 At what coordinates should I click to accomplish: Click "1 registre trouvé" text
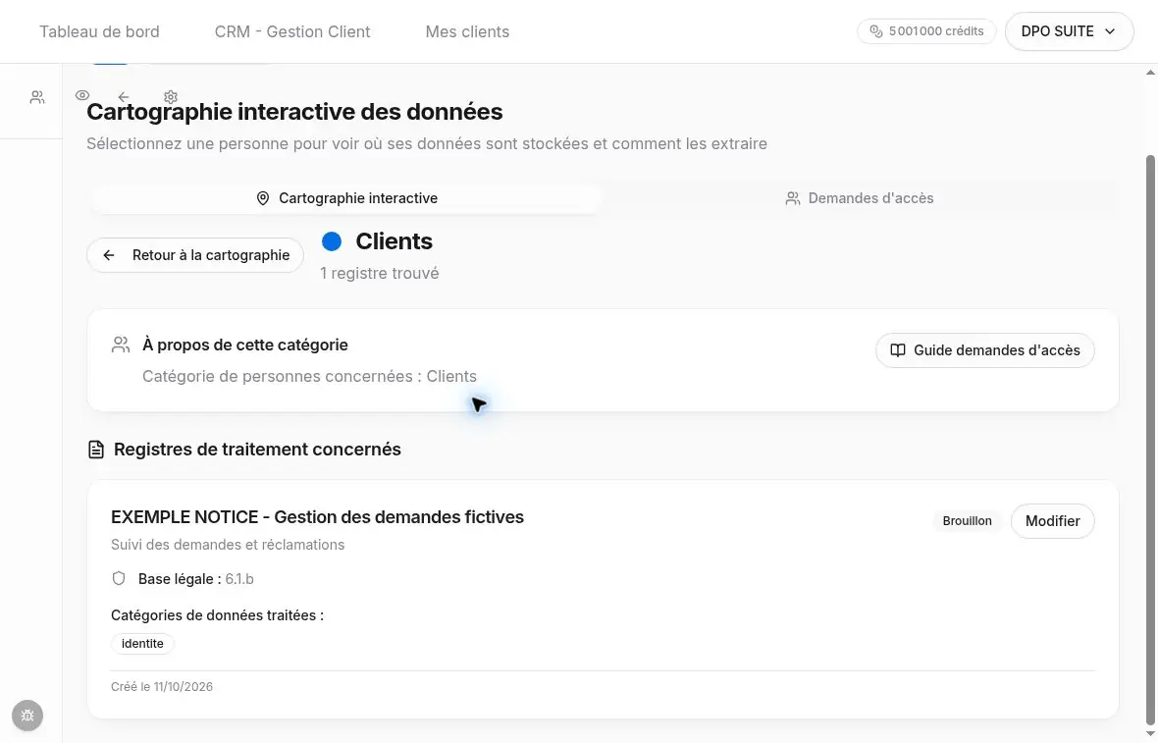pyautogui.click(x=380, y=273)
